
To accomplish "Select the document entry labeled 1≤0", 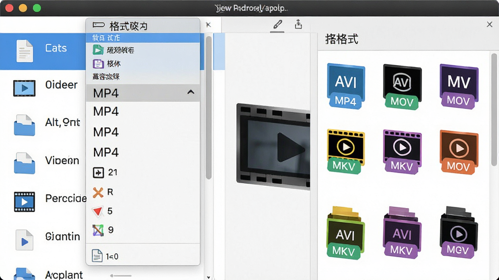I will tap(143, 256).
